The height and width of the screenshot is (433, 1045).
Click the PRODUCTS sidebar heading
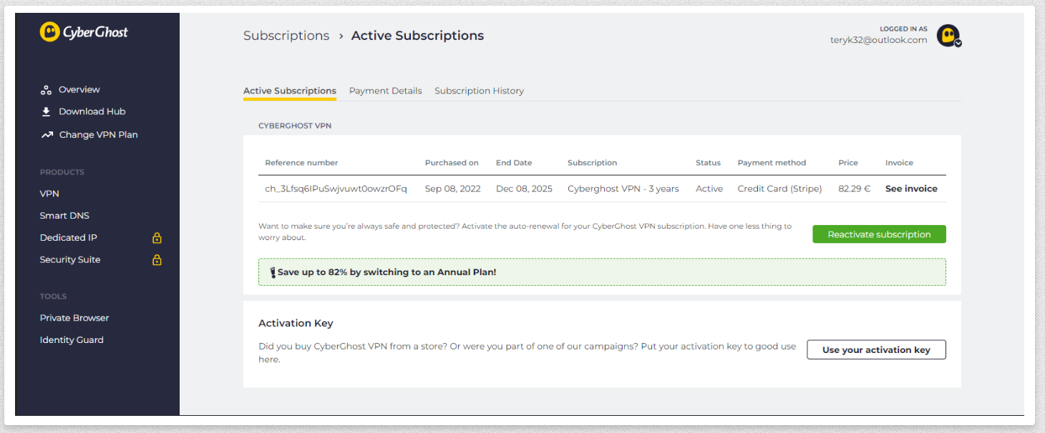(x=62, y=172)
